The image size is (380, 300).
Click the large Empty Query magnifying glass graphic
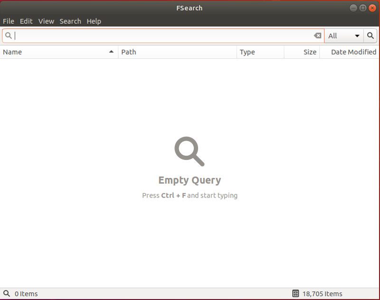coord(190,151)
